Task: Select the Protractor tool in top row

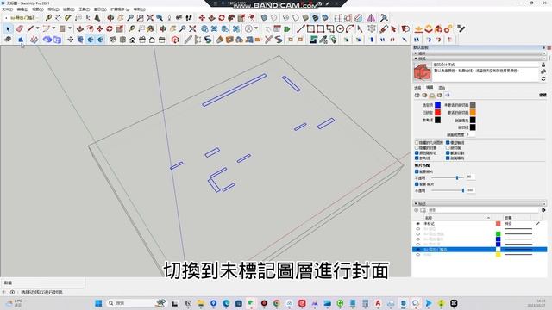Action: pos(68,17)
